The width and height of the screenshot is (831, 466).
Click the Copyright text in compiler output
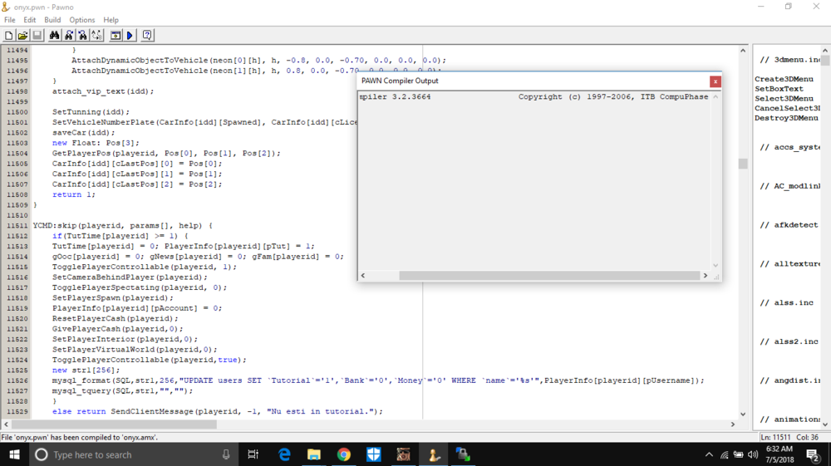pos(613,97)
